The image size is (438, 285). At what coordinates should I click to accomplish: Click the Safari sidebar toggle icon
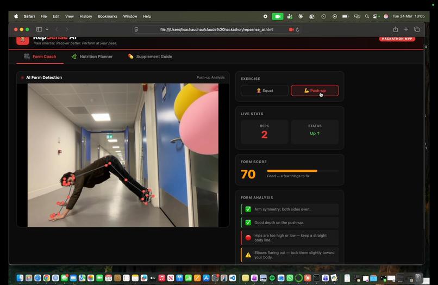click(39, 29)
